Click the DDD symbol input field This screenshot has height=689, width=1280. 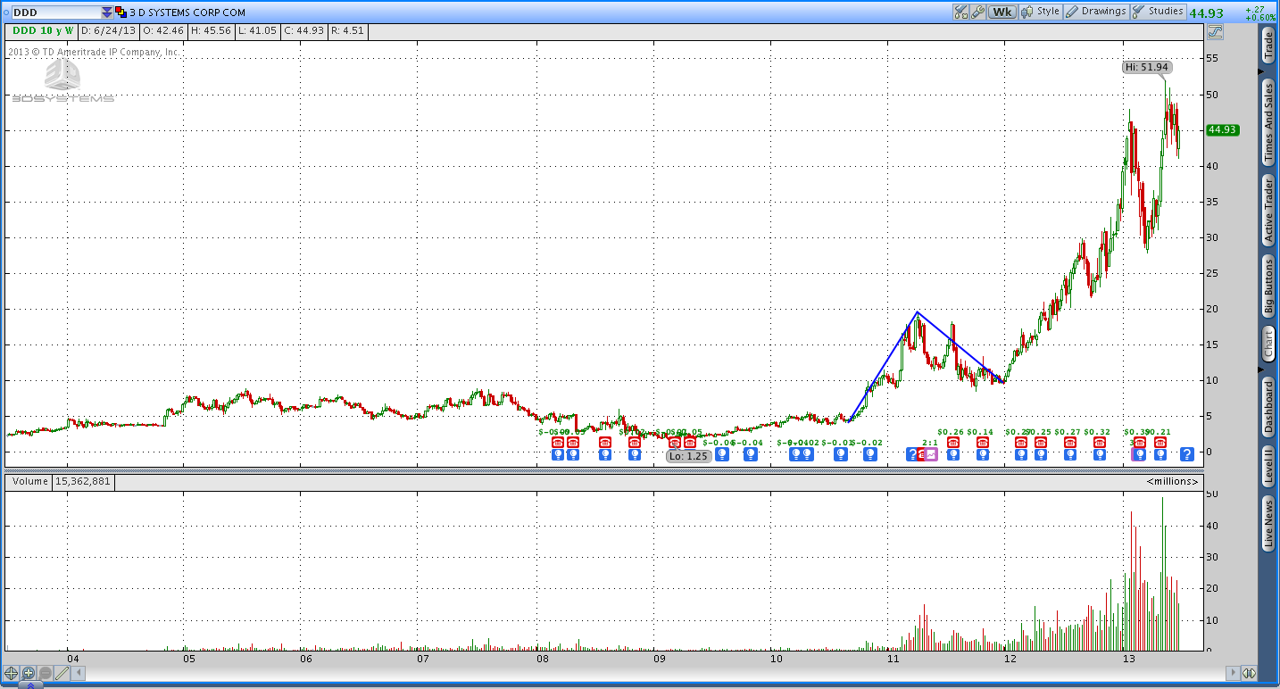click(x=54, y=12)
